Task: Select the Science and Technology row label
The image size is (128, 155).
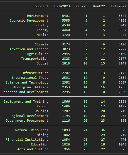Action: click(27, 82)
